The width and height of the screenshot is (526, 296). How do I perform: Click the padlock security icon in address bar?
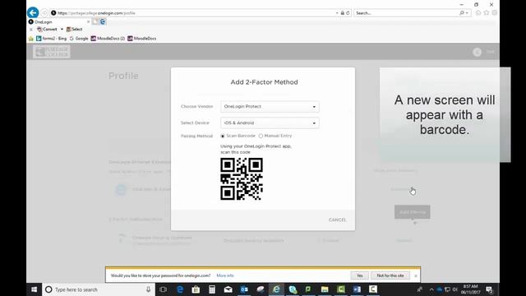(342, 13)
